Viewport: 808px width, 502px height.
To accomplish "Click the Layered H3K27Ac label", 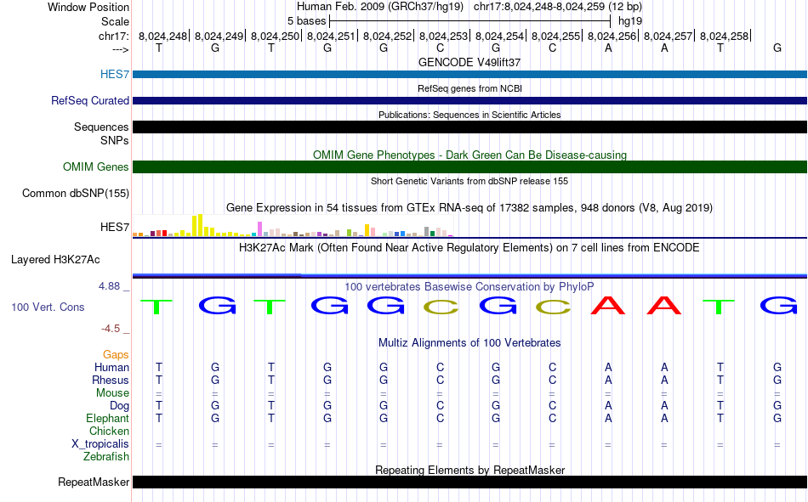I will 55,260.
